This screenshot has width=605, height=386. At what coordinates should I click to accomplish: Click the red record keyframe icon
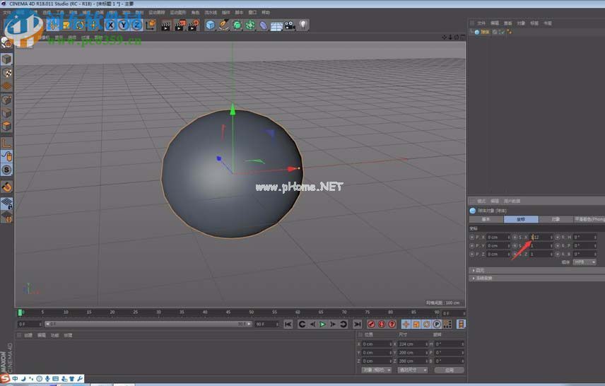(371, 324)
